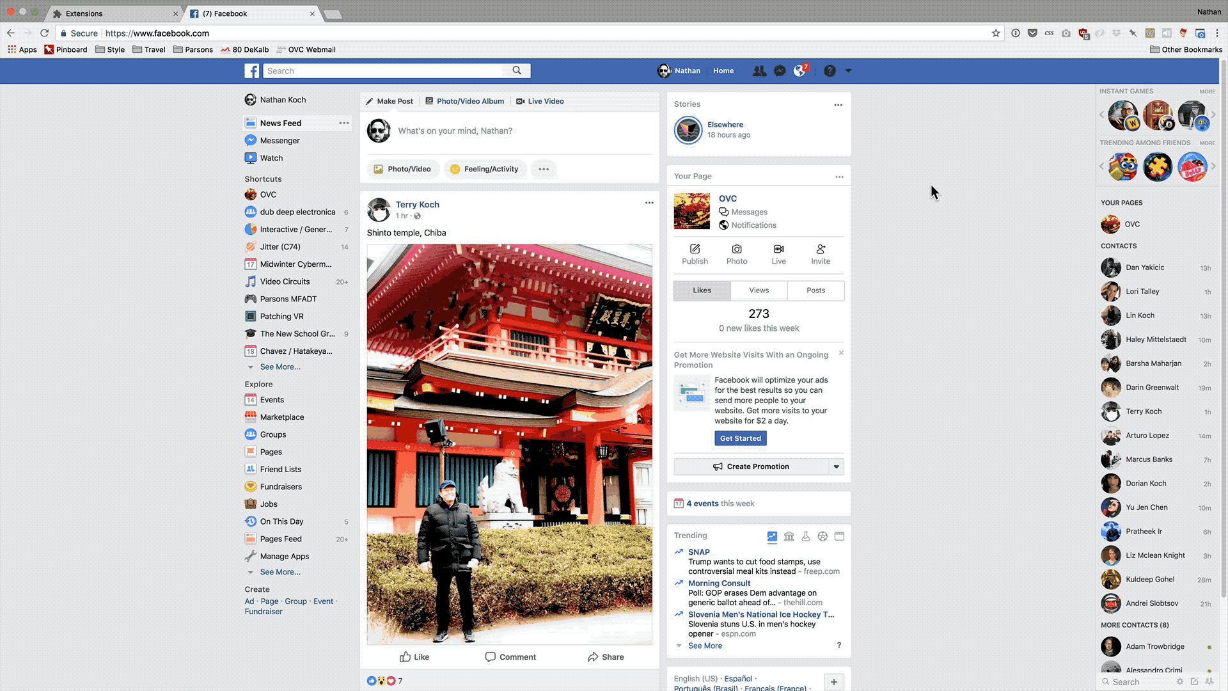Switch to Make Post tab
Screen dimensions: 1228x691
(390, 102)
